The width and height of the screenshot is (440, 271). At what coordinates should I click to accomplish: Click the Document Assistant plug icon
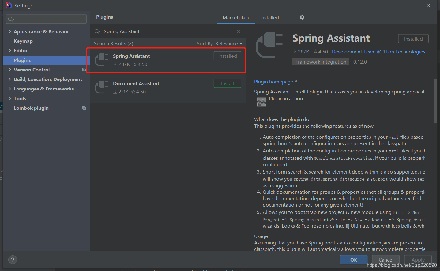[x=102, y=87]
